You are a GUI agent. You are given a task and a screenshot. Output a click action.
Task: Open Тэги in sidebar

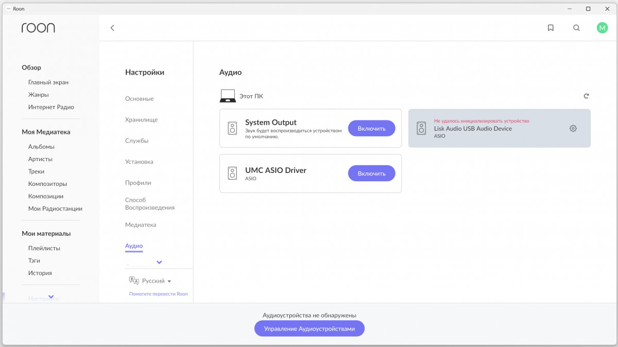(34, 261)
